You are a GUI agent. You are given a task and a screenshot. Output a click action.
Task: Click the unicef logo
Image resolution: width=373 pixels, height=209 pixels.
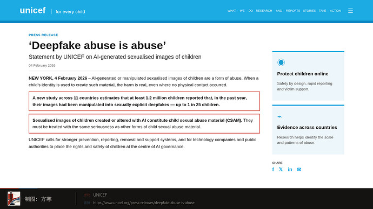32,10
